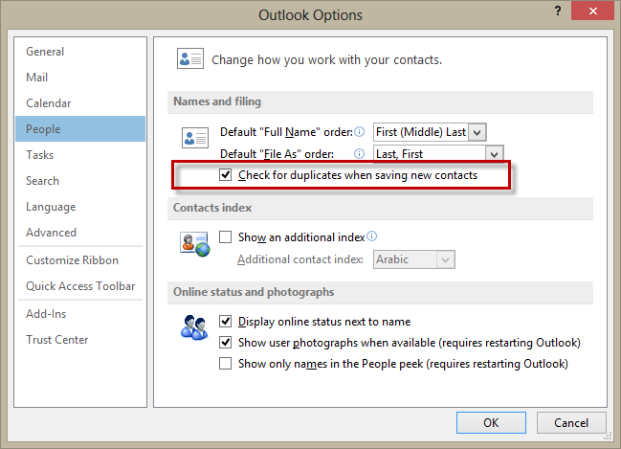The height and width of the screenshot is (449, 621).
Task: Click the OK button
Action: pos(491,421)
